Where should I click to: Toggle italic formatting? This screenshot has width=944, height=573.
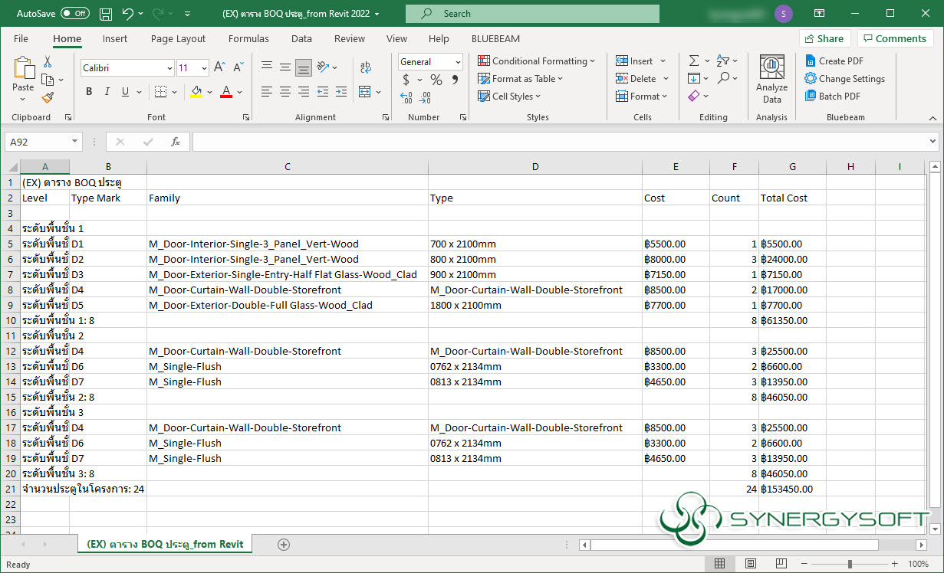pos(107,91)
